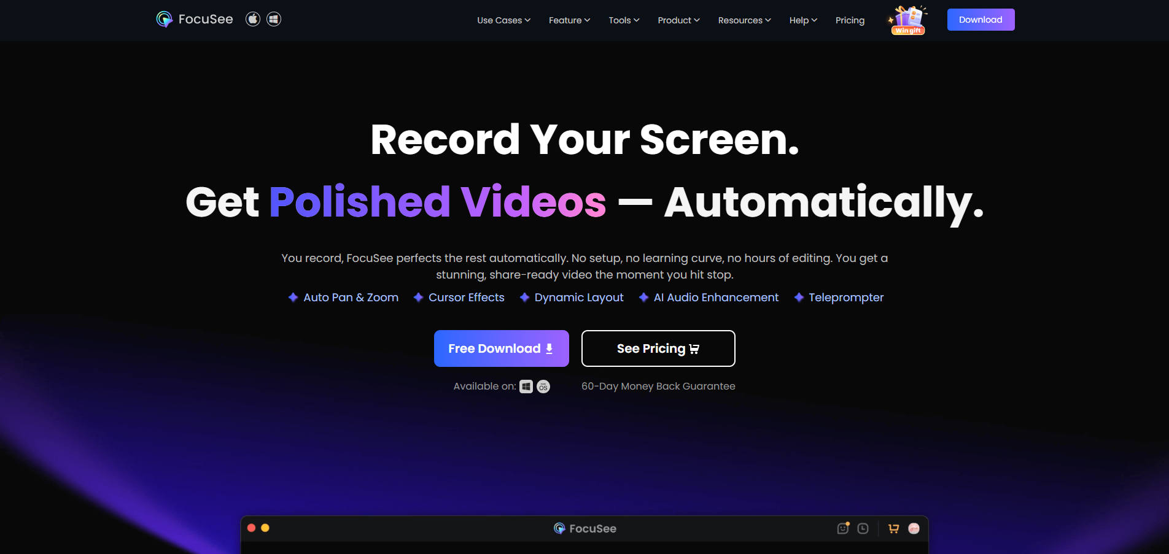Click Windows icon beside Available on

click(526, 387)
